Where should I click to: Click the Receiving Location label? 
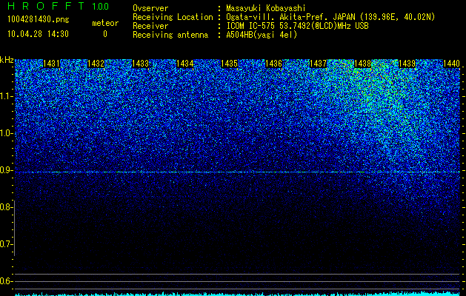[173, 17]
